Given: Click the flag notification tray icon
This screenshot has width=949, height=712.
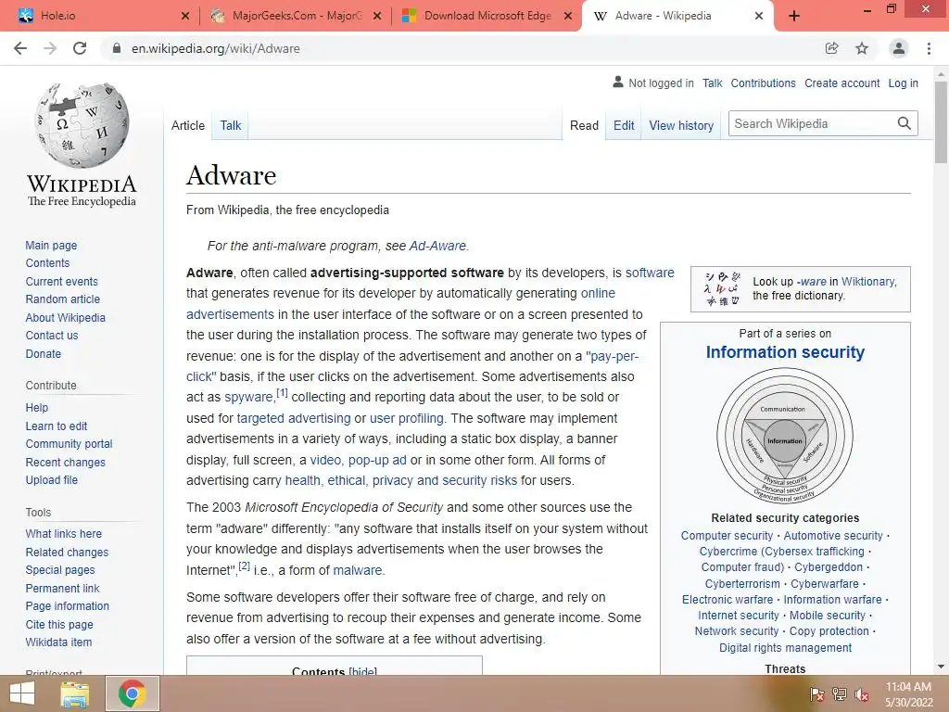Looking at the screenshot, I should coord(817,694).
